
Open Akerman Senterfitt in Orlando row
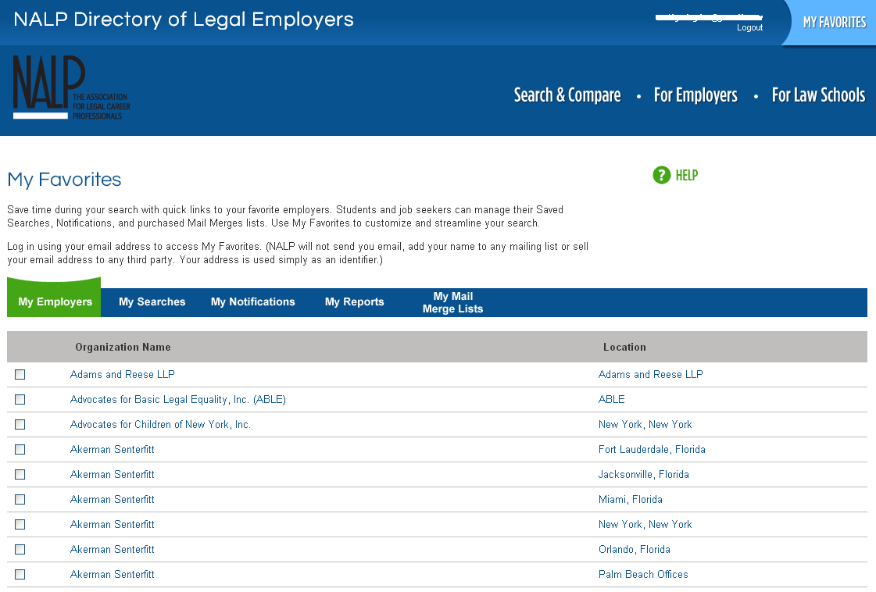pos(113,550)
